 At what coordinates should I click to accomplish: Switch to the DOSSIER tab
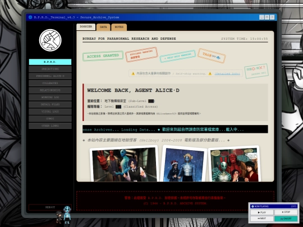coord(86,27)
